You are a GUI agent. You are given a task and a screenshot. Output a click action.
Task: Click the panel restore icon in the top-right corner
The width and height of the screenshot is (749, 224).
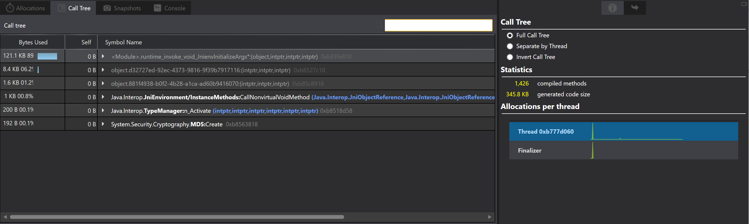(744, 4)
